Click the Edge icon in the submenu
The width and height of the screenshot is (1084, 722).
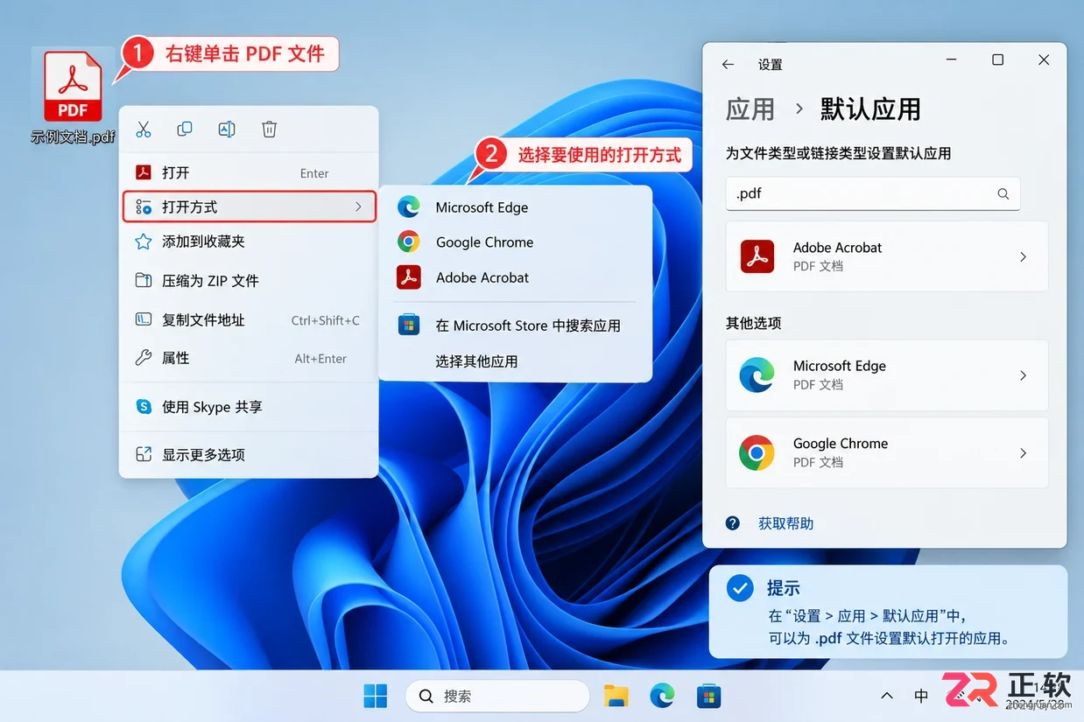pos(408,207)
